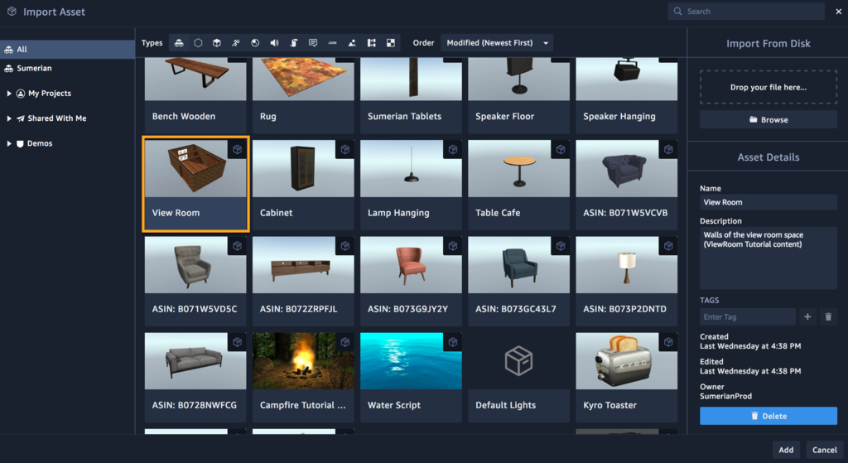
Task: Select the ASIN: B073G9JY2Y red chair
Action: [411, 281]
